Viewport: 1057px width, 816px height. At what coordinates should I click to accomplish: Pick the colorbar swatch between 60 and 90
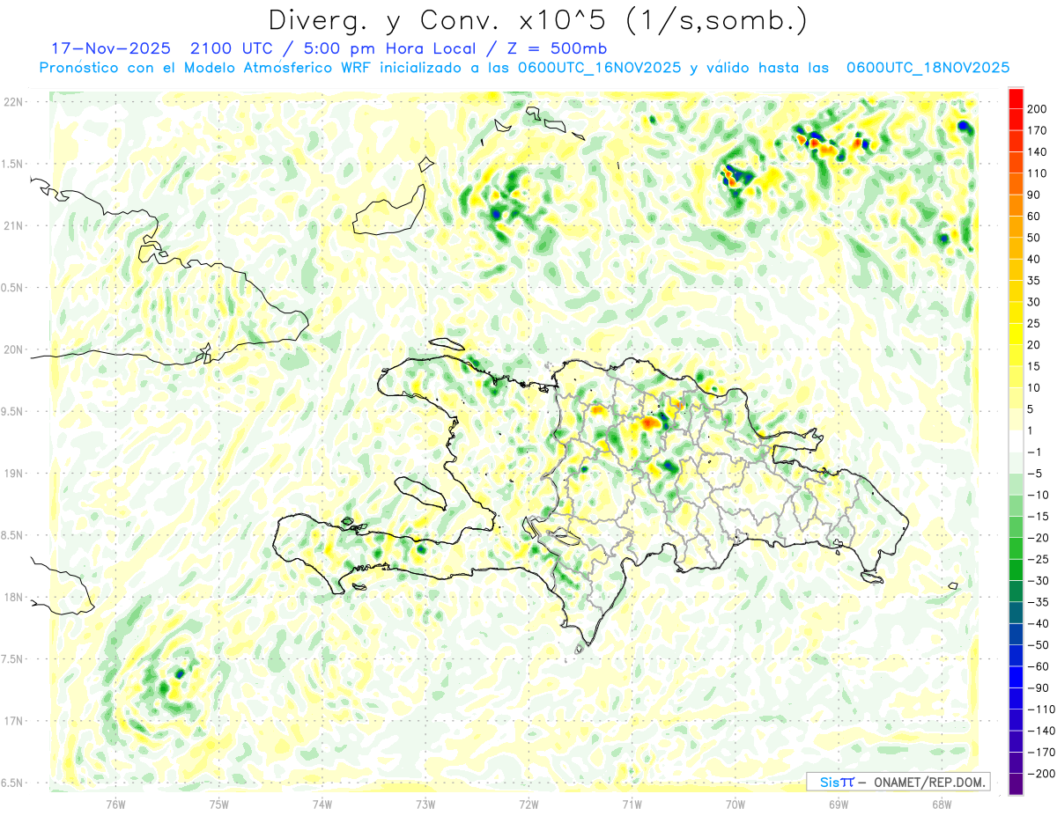1016,205
